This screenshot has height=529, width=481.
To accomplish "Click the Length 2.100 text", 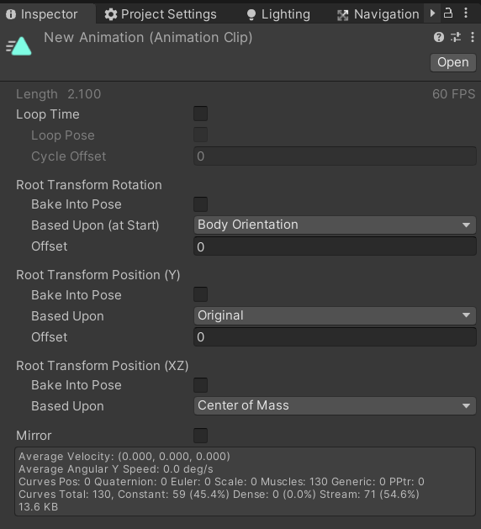I will click(x=59, y=94).
